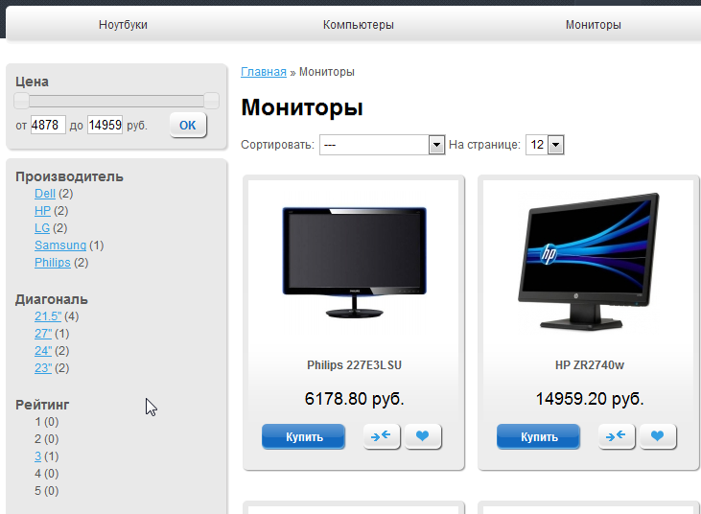Filter by Samsung manufacturer
This screenshot has width=701, height=514.
click(x=60, y=245)
